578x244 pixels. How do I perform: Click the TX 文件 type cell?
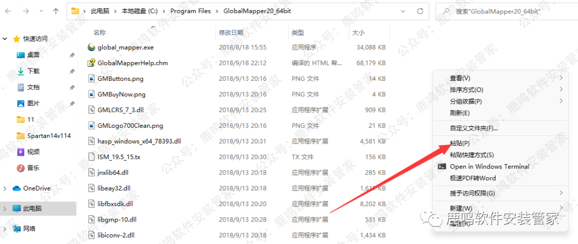302,157
